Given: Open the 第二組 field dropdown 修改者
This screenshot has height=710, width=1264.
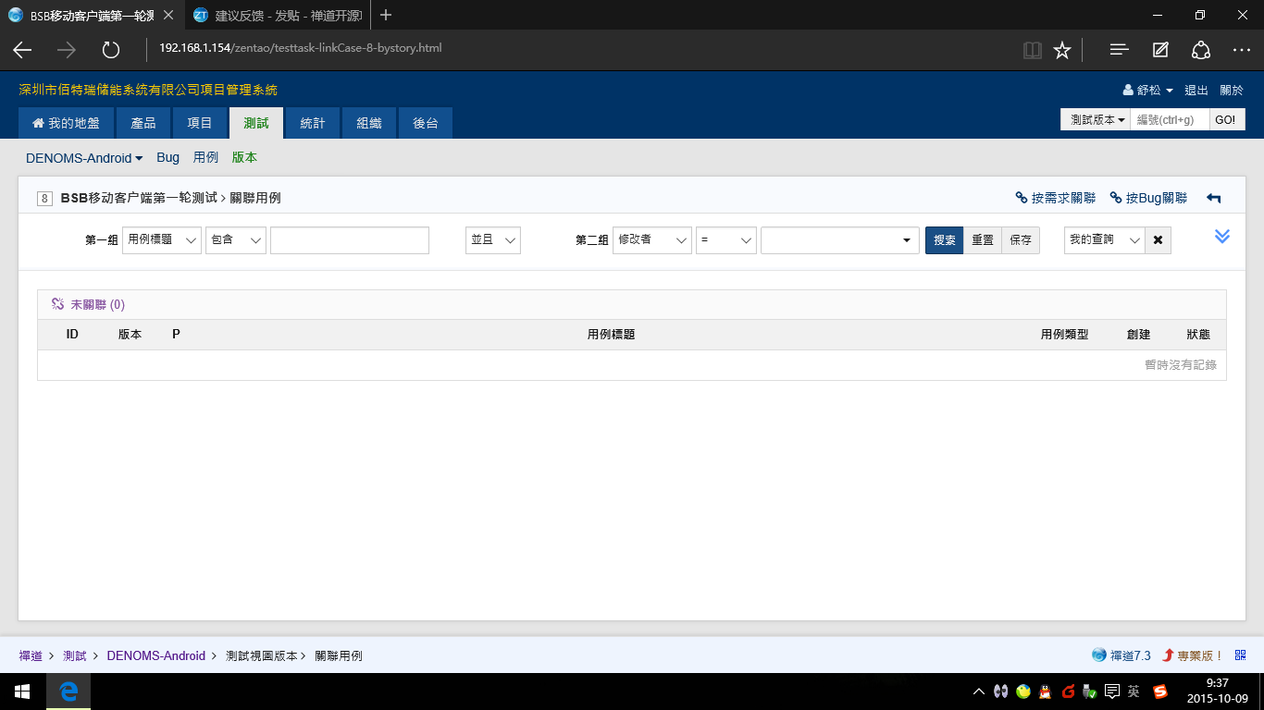Looking at the screenshot, I should tap(652, 240).
